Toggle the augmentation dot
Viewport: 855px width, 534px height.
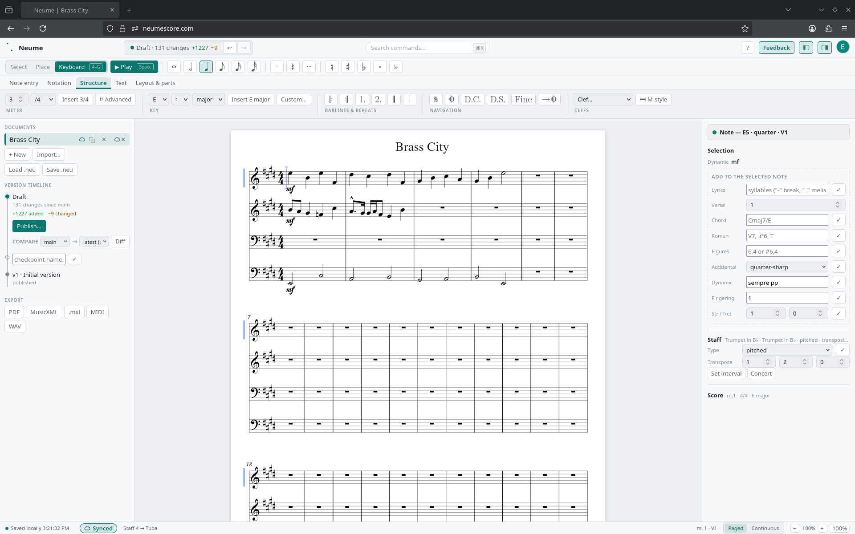point(277,67)
